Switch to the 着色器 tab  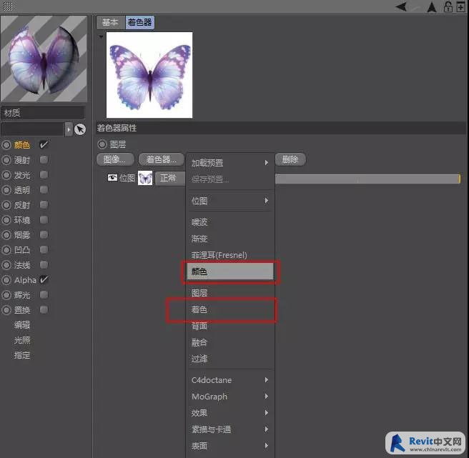click(139, 22)
